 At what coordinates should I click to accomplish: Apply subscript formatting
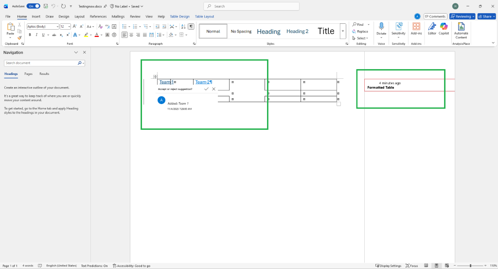click(x=61, y=35)
